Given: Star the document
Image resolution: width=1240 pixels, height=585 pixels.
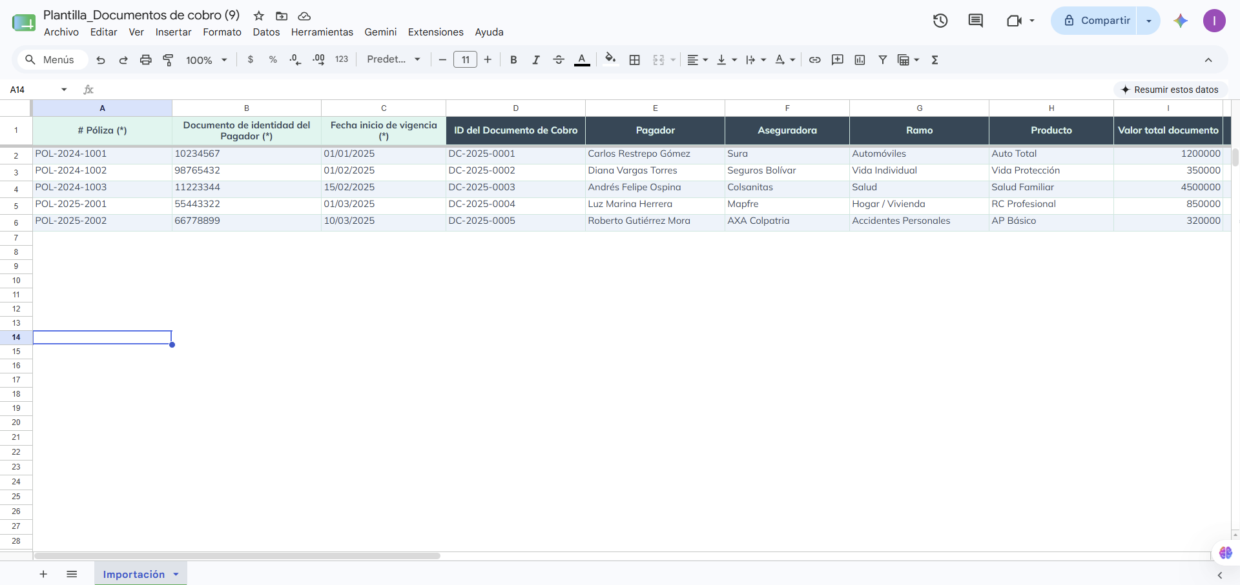Looking at the screenshot, I should pos(259,16).
